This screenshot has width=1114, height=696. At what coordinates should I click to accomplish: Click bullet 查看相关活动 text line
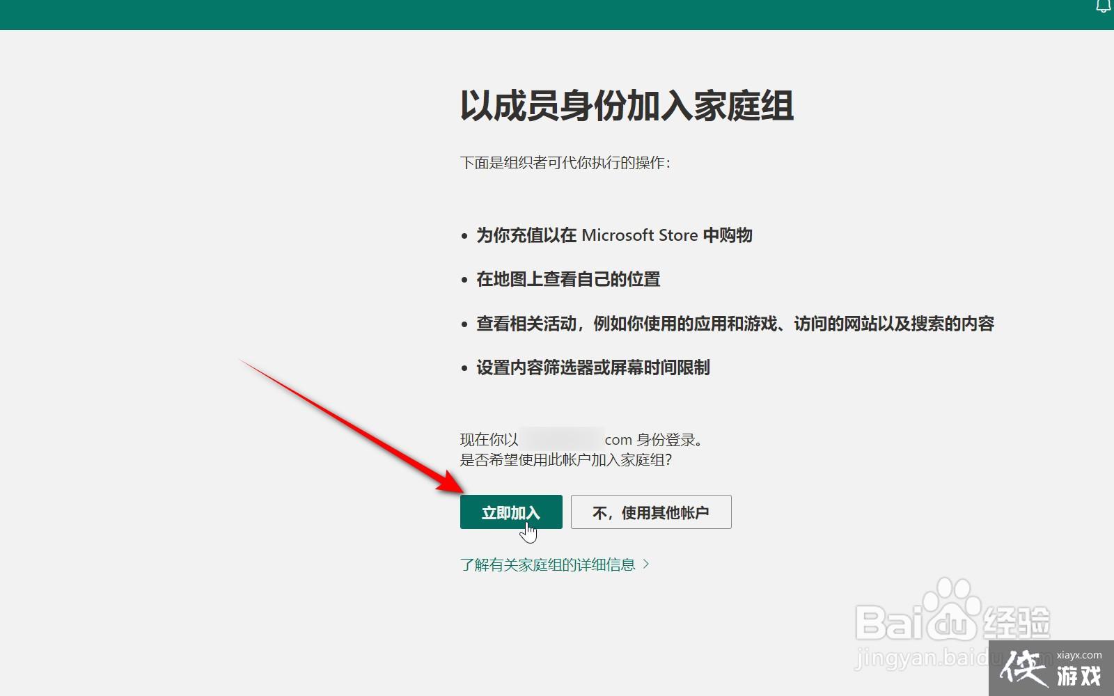click(x=735, y=324)
